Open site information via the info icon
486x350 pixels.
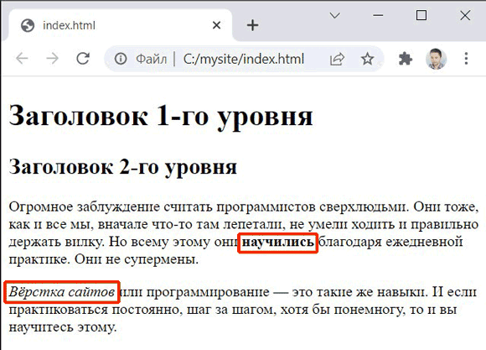pyautogui.click(x=121, y=59)
